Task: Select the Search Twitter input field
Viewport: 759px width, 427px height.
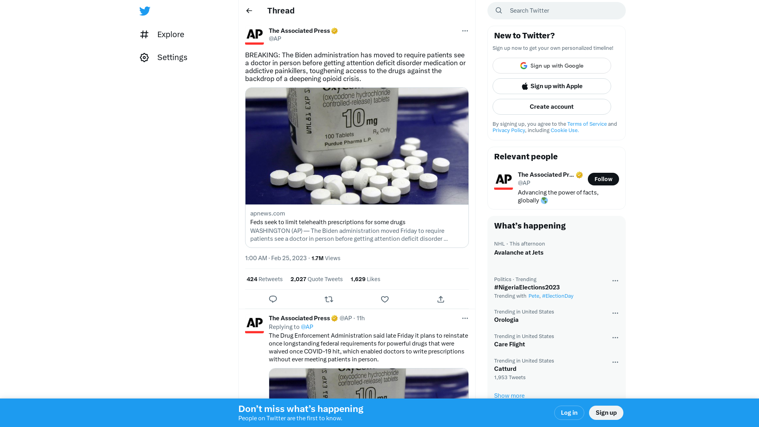Action: [x=556, y=10]
